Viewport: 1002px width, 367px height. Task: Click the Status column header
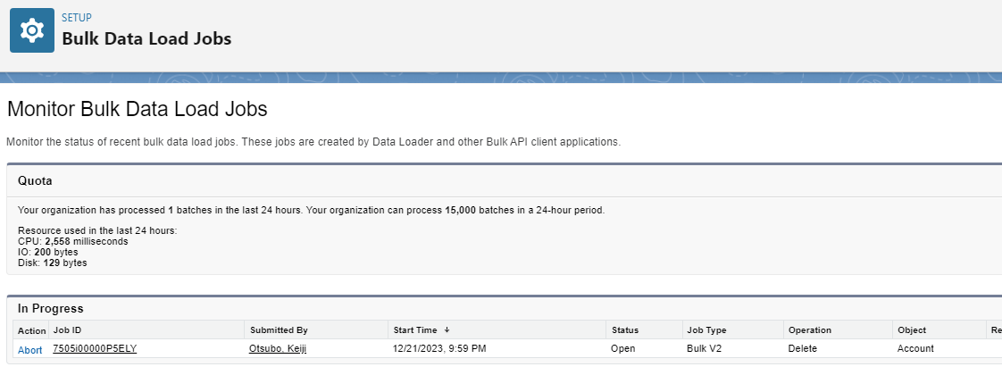(x=625, y=329)
